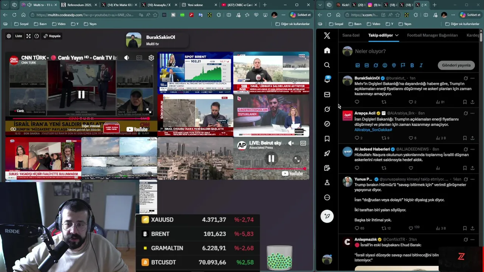
Task: Click the Liste button in Multi tv
Action: pos(19,36)
